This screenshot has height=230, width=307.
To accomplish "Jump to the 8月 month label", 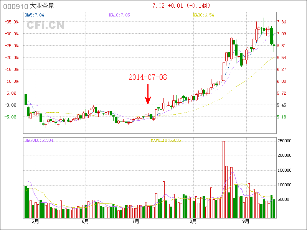I will [x=193, y=222].
